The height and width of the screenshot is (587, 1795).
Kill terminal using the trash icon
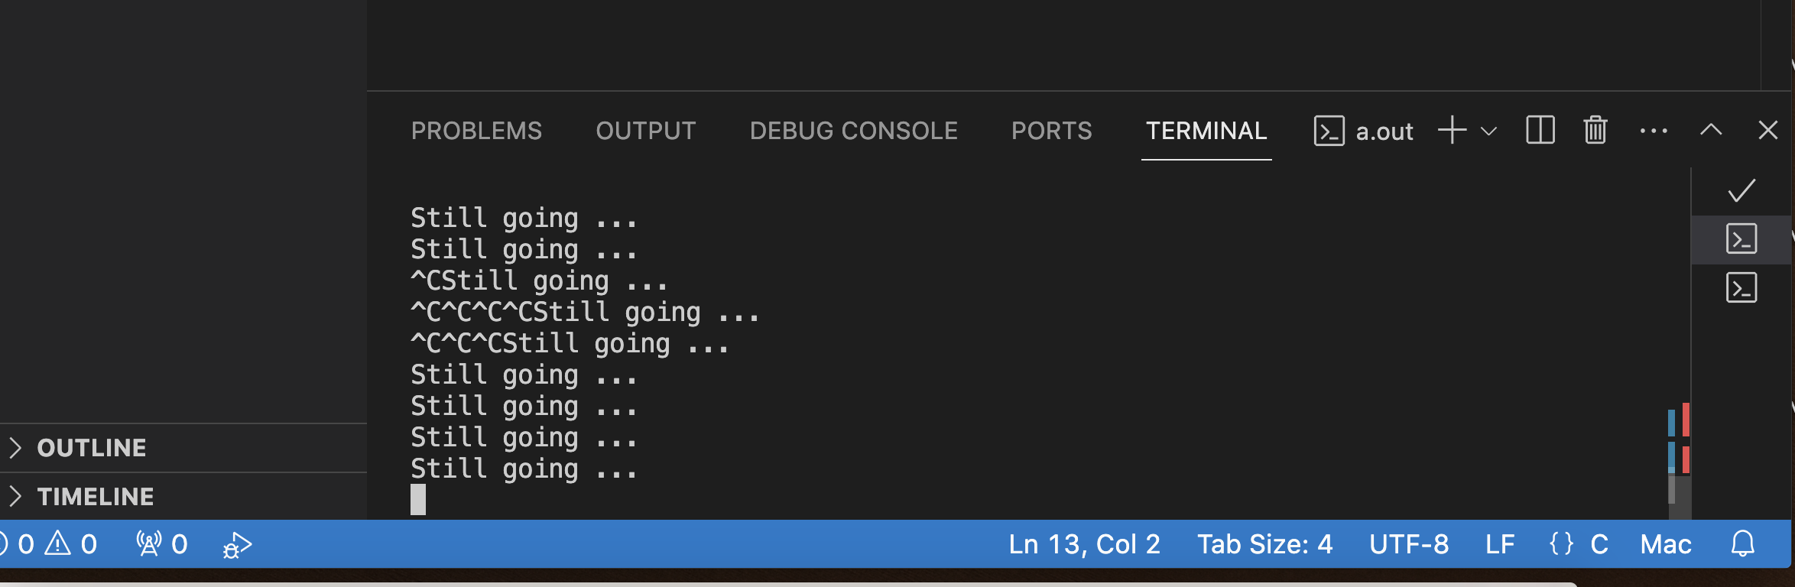pos(1595,131)
